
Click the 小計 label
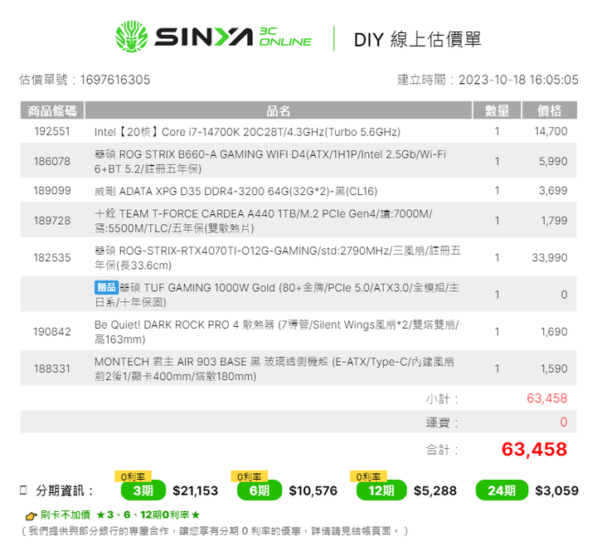click(442, 399)
